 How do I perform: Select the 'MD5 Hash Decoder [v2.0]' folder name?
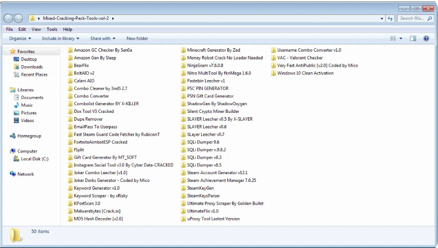(x=98, y=219)
